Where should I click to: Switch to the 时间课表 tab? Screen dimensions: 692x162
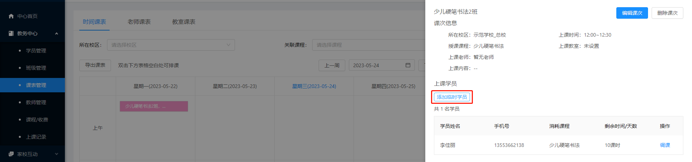pos(94,22)
